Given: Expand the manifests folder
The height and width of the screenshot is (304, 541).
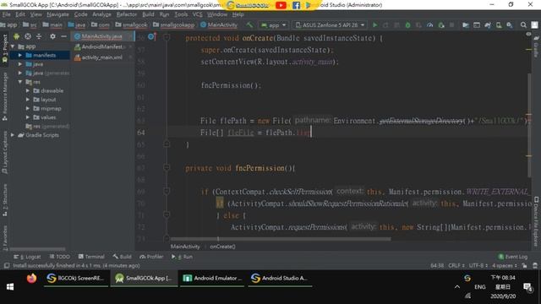Looking at the screenshot, I should pos(20,55).
